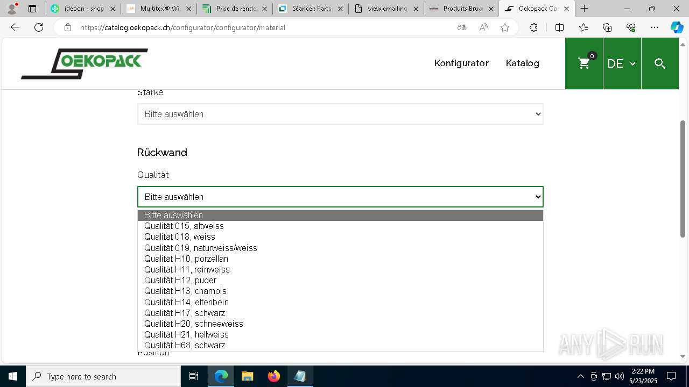Open the DE language selector
The height and width of the screenshot is (387, 689).
tap(622, 63)
